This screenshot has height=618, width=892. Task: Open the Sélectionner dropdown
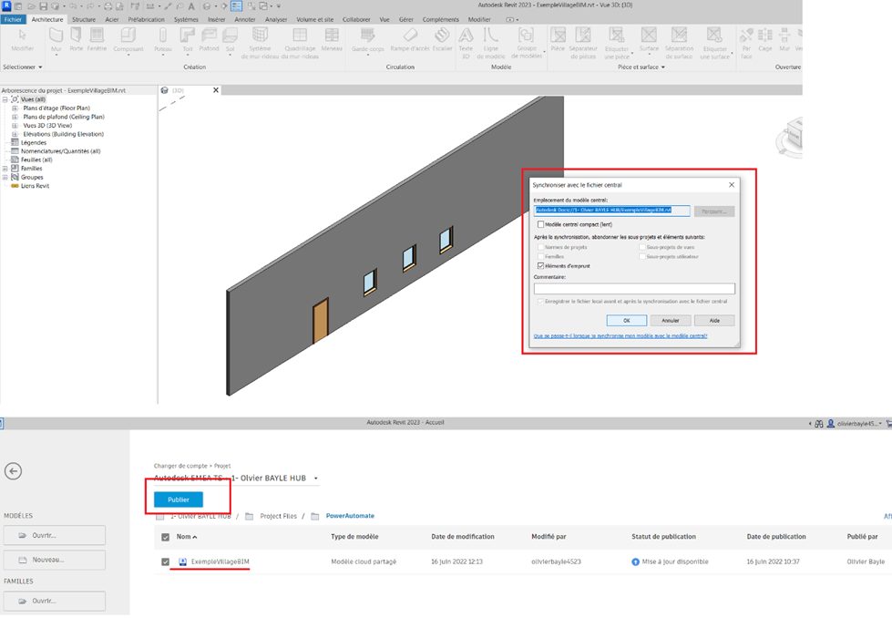click(x=22, y=67)
